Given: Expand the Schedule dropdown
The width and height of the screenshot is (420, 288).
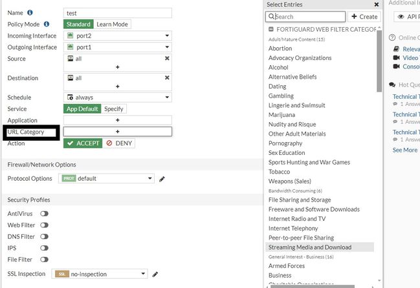Looking at the screenshot, I should (x=117, y=98).
